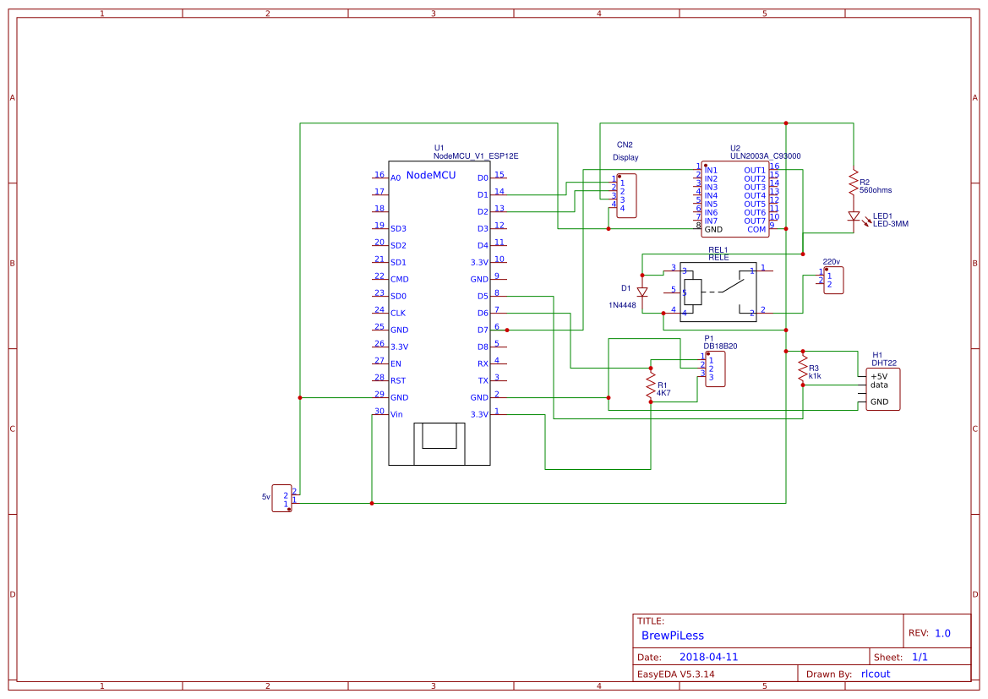
Task: Click the DHT22 sensor component H1
Action: point(882,388)
